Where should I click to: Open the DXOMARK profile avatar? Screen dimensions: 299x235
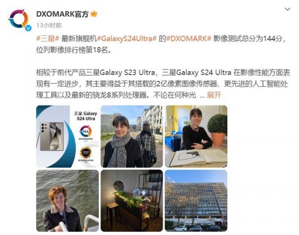pyautogui.click(x=18, y=19)
